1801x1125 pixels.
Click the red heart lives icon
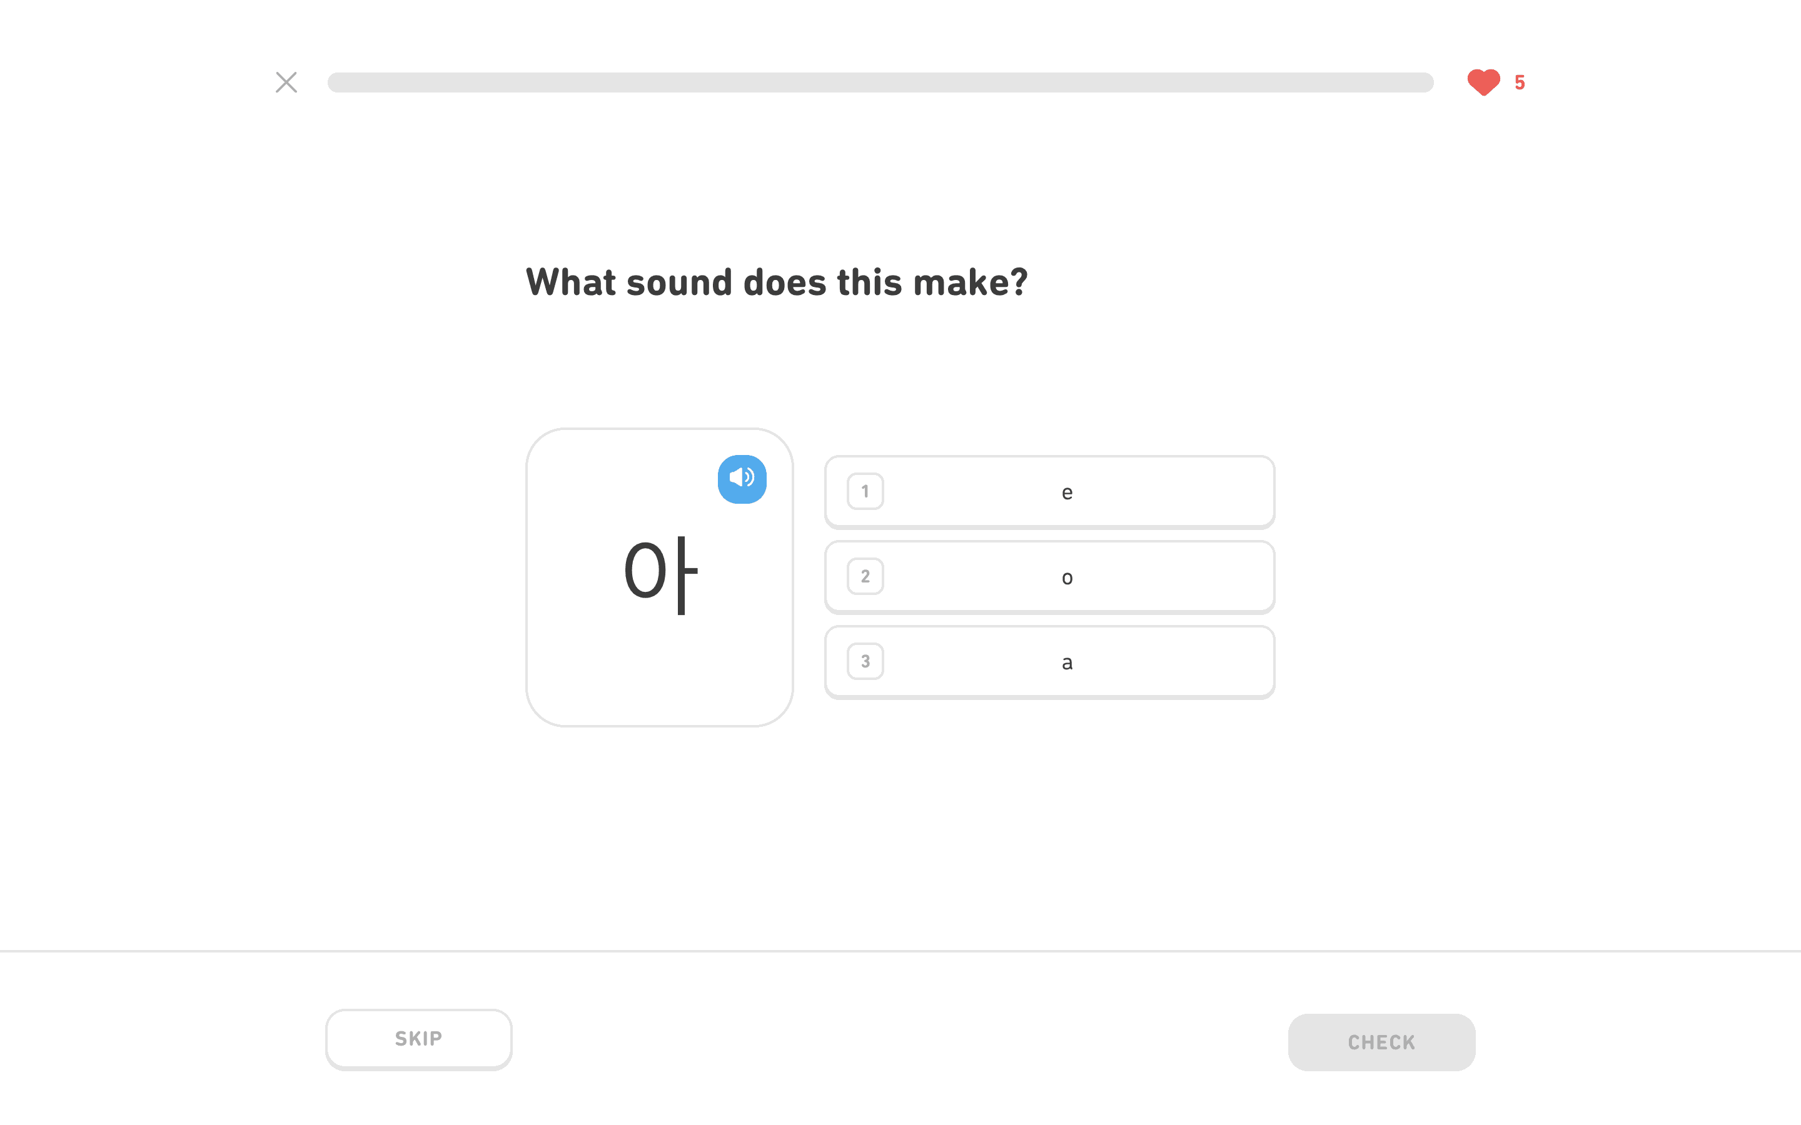[x=1483, y=82]
